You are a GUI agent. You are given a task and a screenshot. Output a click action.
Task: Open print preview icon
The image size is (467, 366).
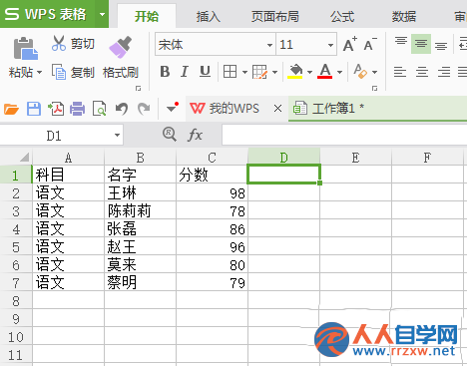[99, 109]
